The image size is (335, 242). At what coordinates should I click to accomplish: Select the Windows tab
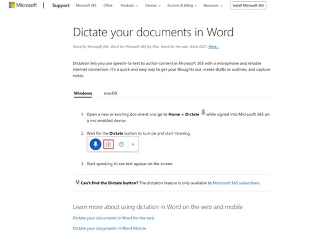[83, 93]
